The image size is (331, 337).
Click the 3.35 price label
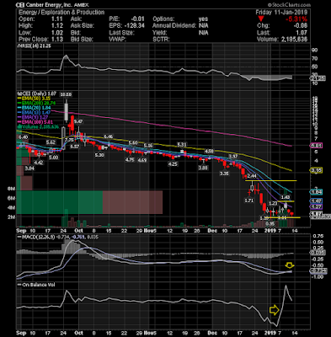(224, 174)
